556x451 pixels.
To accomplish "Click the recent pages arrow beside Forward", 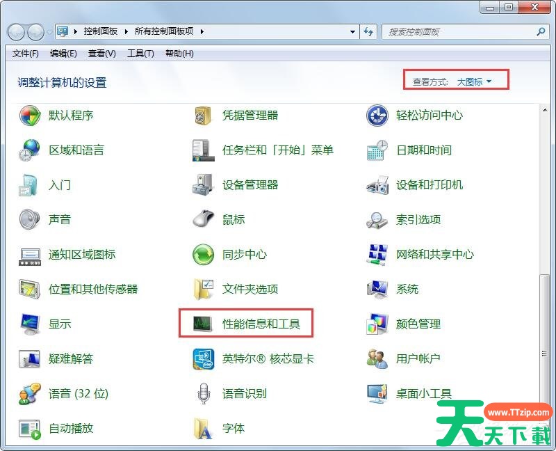I will pyautogui.click(x=49, y=32).
